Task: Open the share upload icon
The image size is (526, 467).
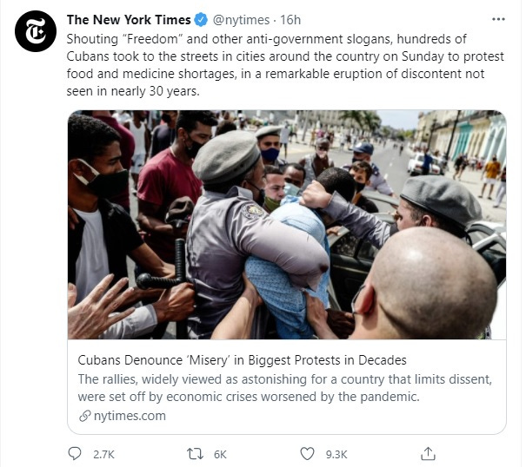Action: (428, 454)
